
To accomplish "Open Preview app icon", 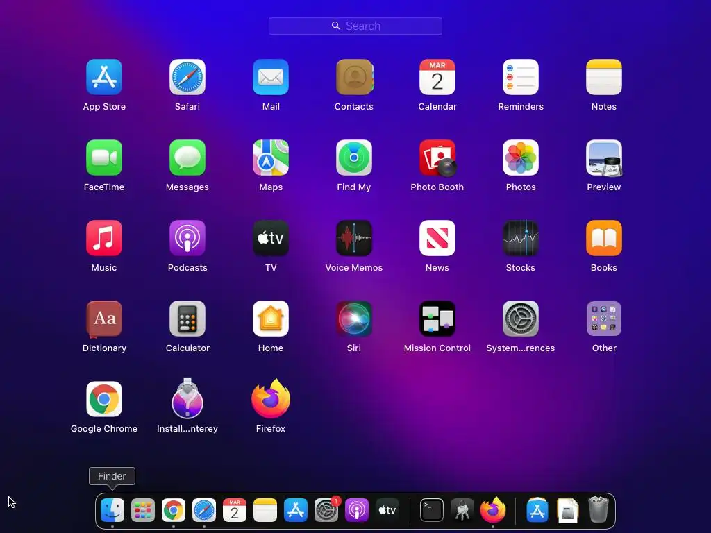I will [x=604, y=158].
